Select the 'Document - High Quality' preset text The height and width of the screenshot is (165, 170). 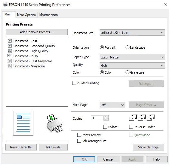31,51
